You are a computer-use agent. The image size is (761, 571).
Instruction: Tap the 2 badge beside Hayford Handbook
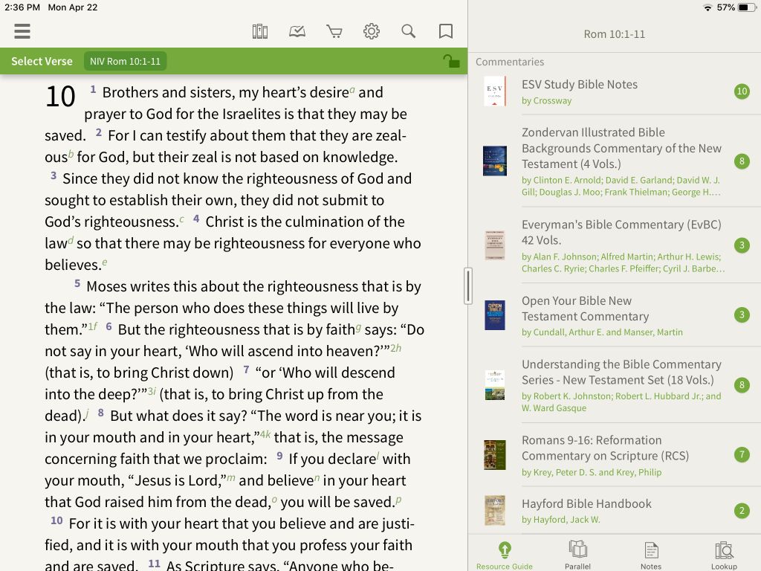(742, 510)
